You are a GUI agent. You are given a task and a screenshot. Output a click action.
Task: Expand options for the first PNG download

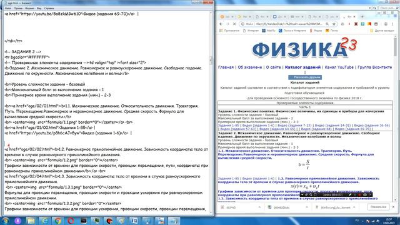[x=259, y=207]
